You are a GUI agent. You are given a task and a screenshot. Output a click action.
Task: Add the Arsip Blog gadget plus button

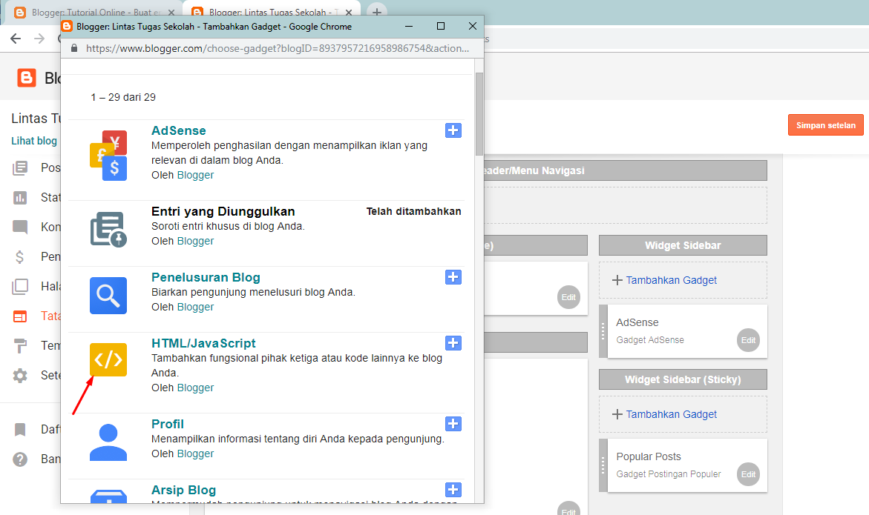click(x=453, y=490)
